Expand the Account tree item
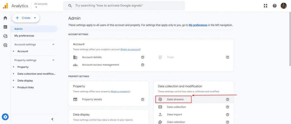This screenshot has height=124, width=291. pos(14,51)
